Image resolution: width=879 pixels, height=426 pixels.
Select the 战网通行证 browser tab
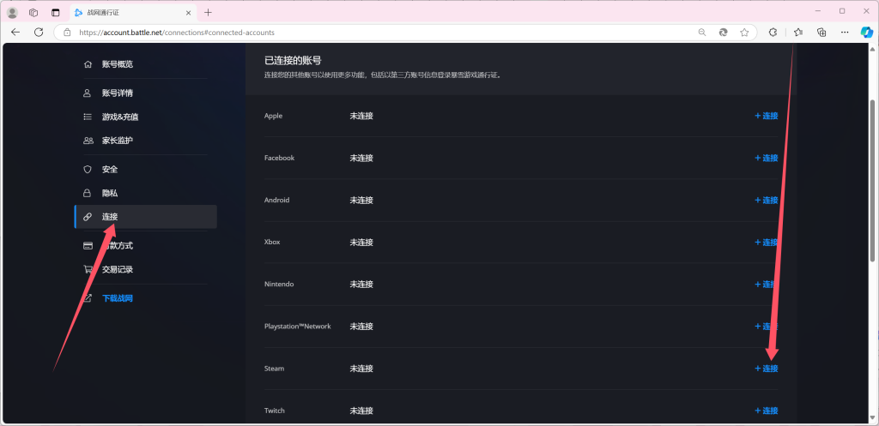pyautogui.click(x=132, y=12)
